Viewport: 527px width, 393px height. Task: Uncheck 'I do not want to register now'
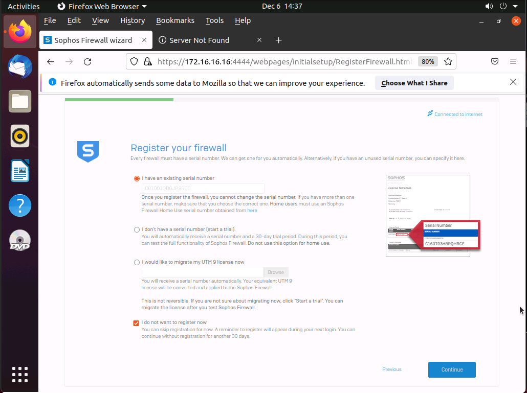click(136, 323)
